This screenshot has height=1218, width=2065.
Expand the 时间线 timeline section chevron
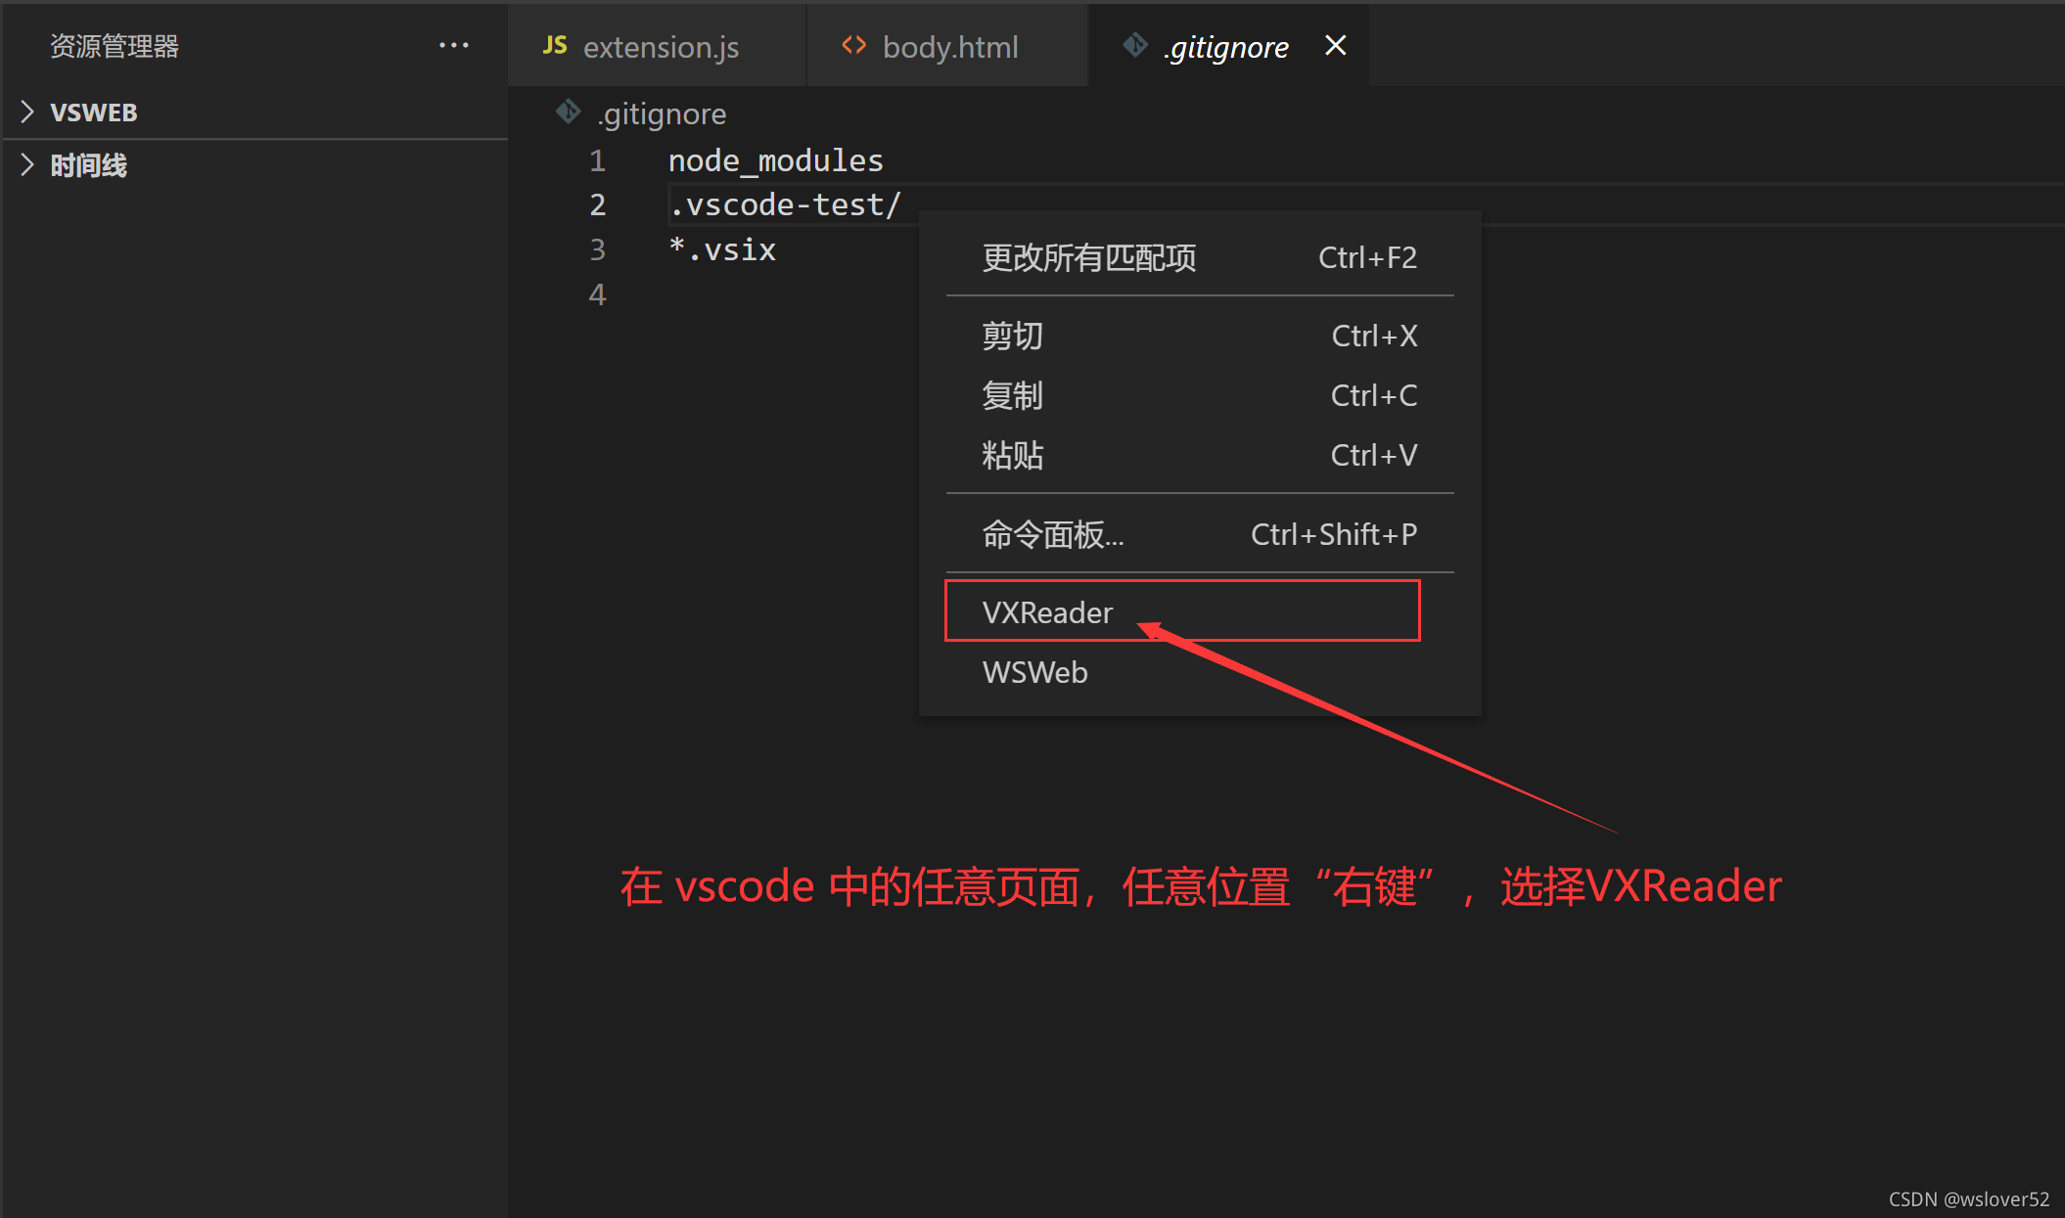click(x=27, y=165)
